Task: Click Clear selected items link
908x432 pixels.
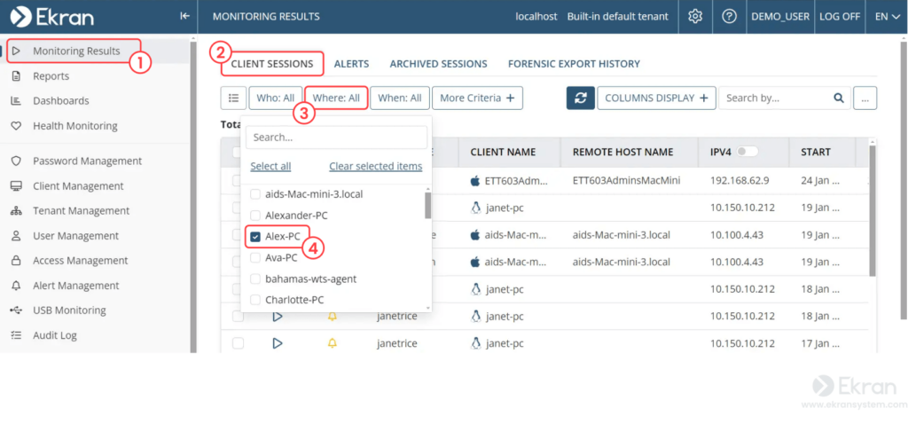Action: point(376,166)
